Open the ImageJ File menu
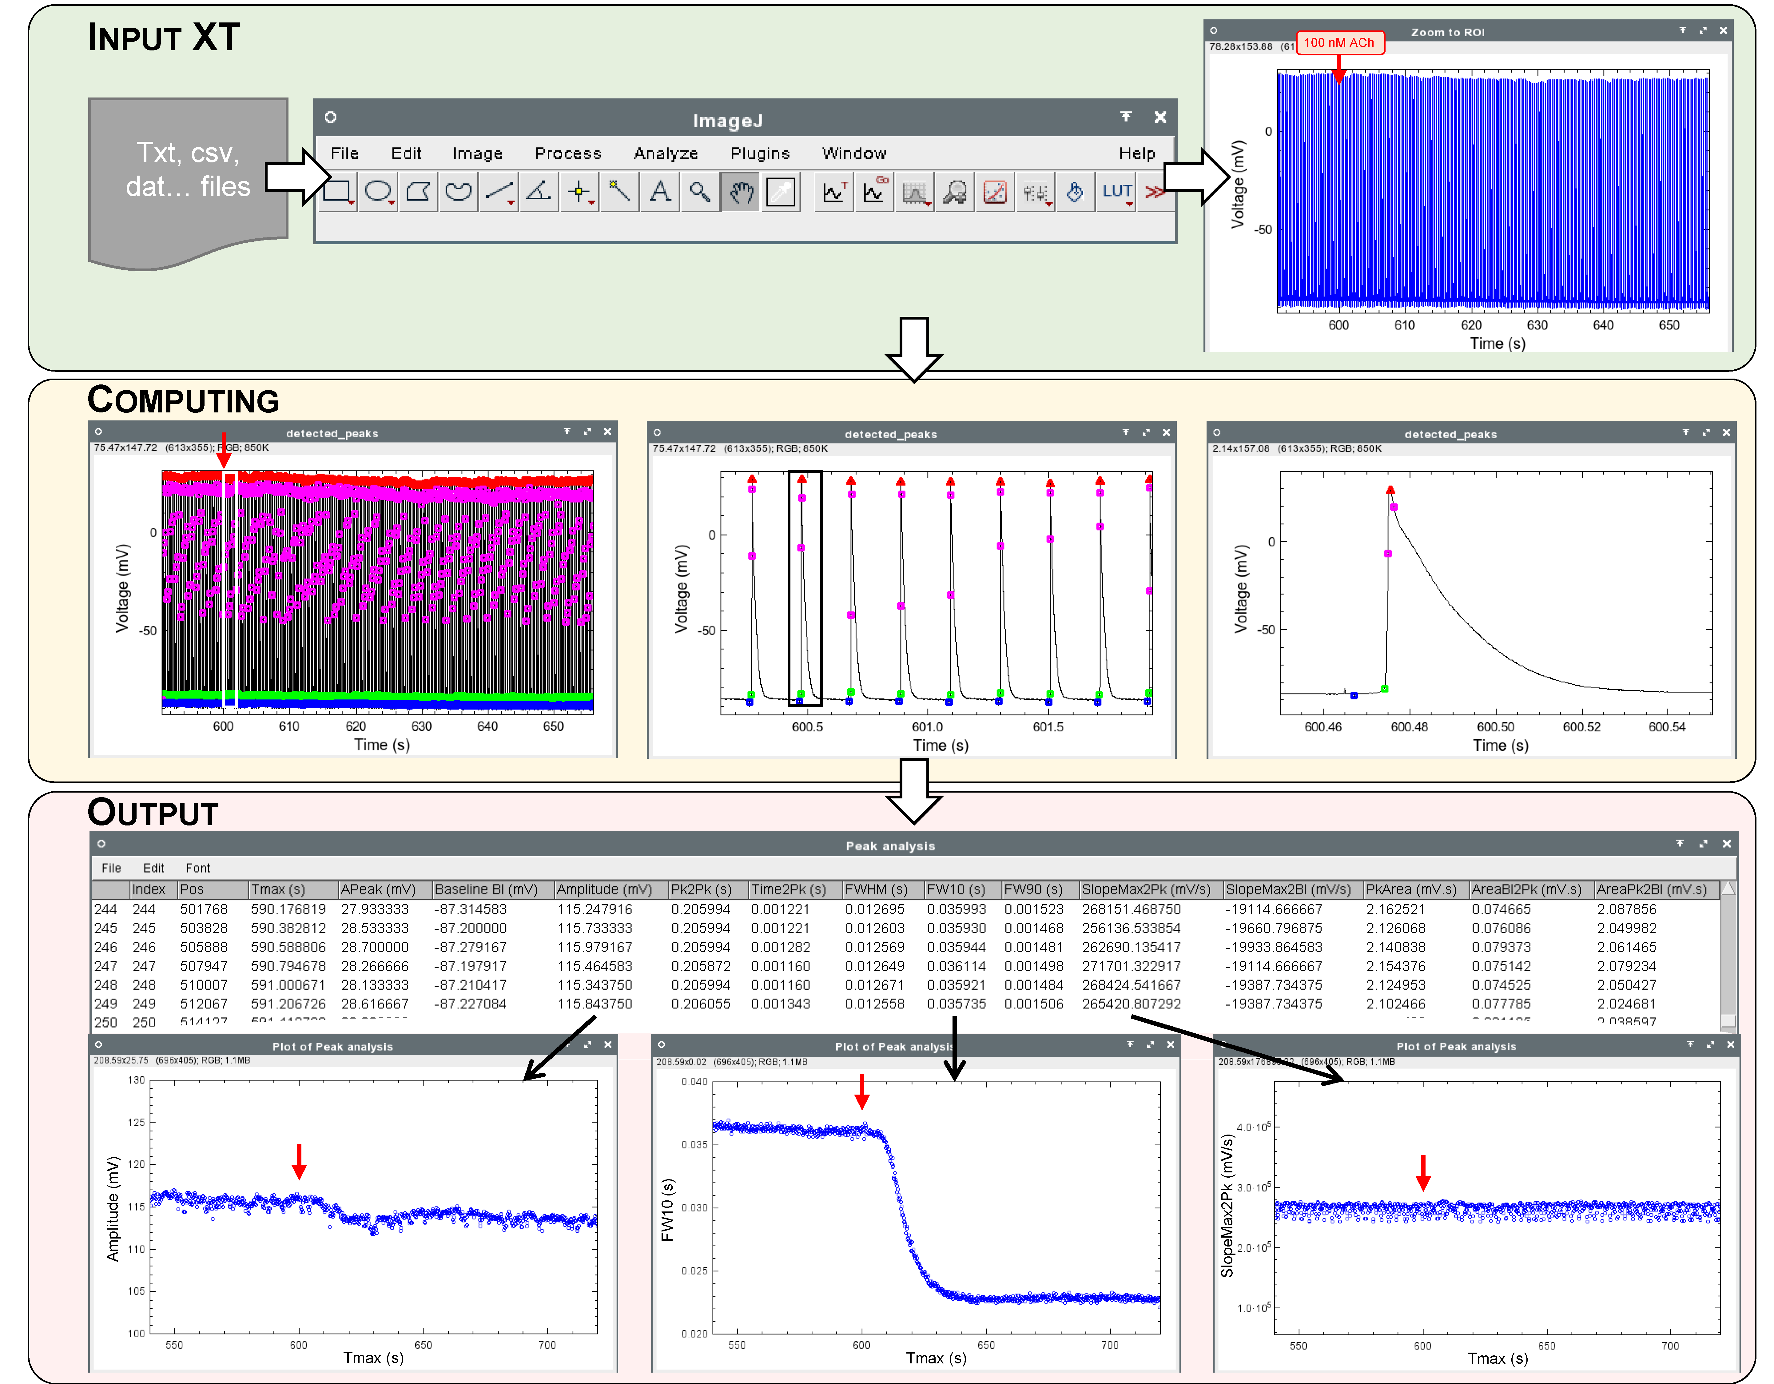This screenshot has width=1774, height=1384. pyautogui.click(x=344, y=153)
